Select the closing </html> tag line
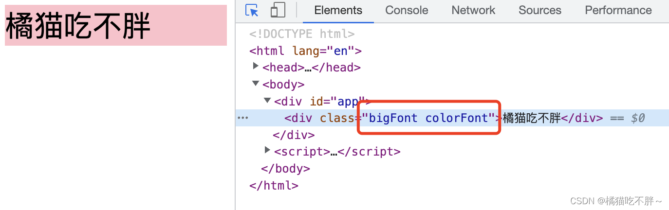The height and width of the screenshot is (210, 669). pyautogui.click(x=274, y=185)
